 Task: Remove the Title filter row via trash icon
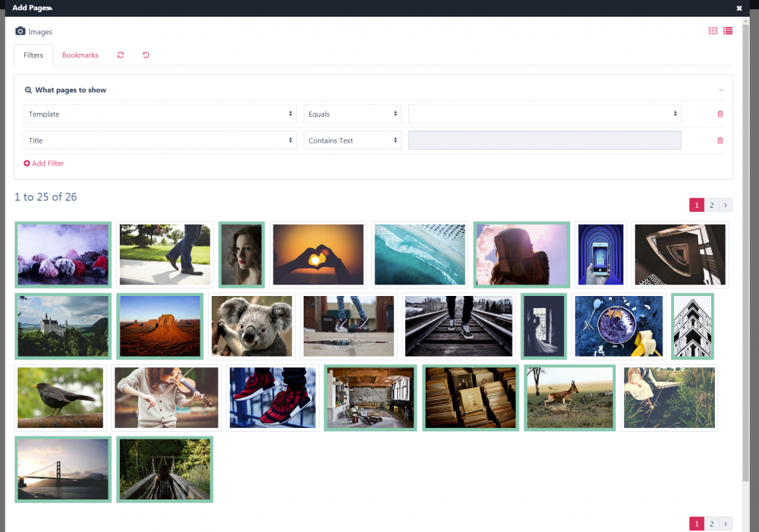720,140
